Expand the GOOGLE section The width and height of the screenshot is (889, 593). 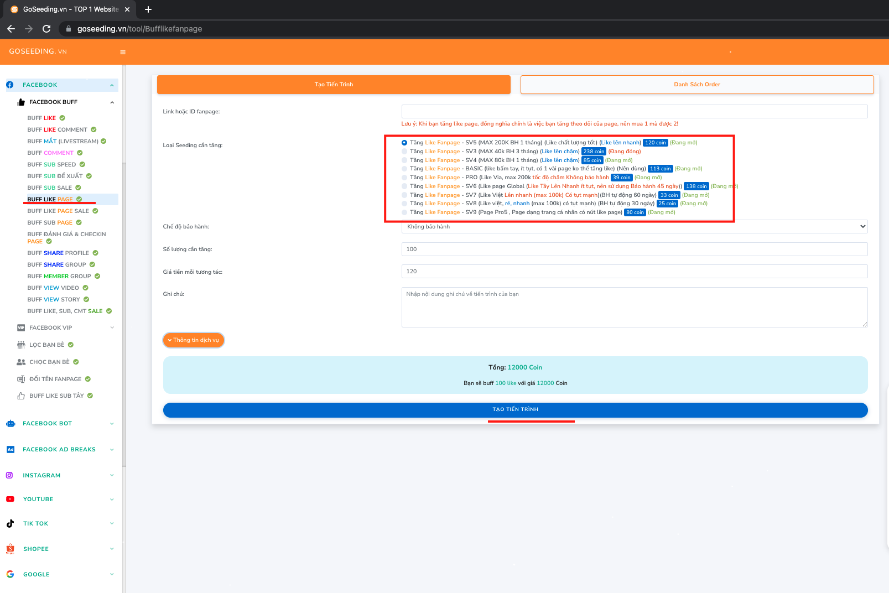tap(112, 574)
